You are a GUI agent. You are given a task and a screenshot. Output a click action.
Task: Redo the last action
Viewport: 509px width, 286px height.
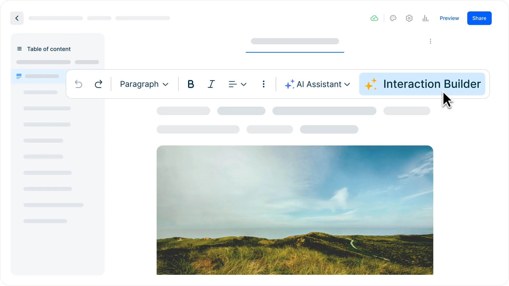click(98, 84)
